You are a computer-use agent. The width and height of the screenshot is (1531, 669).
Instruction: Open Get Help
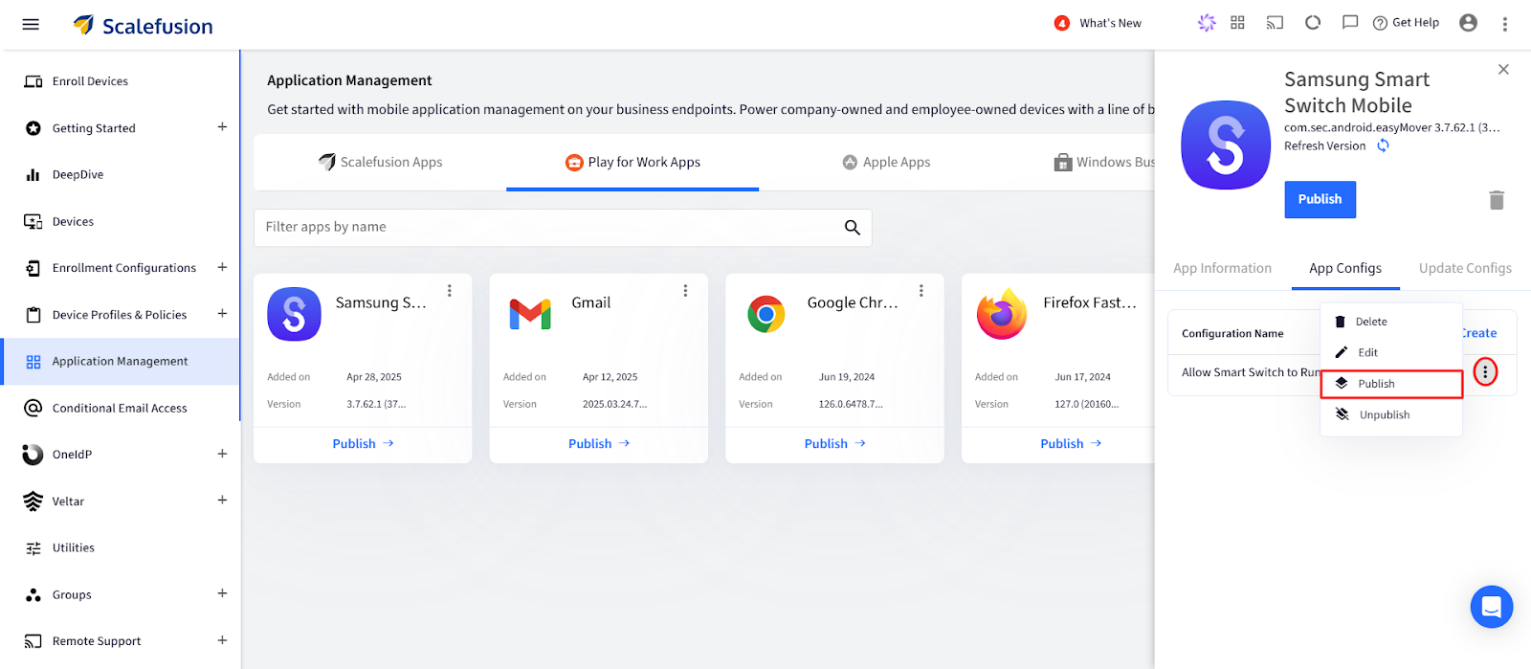tap(1406, 23)
